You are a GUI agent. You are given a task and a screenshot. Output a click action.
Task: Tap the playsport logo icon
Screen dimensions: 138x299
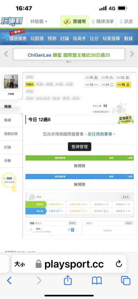tap(12, 21)
